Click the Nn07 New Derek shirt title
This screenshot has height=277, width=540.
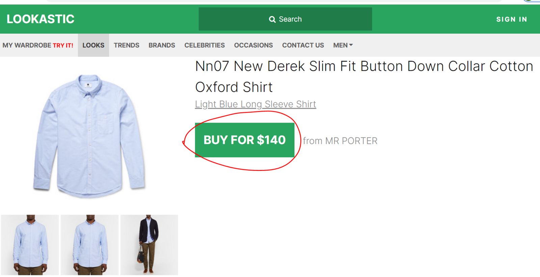click(x=364, y=77)
